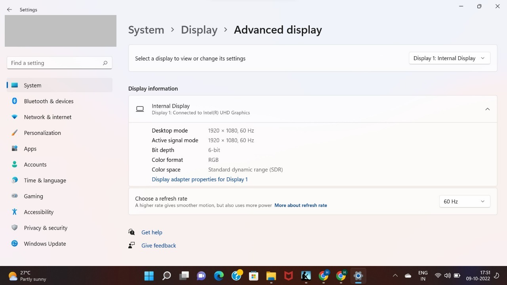The height and width of the screenshot is (285, 507).
Task: Open the Wi-Fi icon in system tray
Action: pos(438,276)
